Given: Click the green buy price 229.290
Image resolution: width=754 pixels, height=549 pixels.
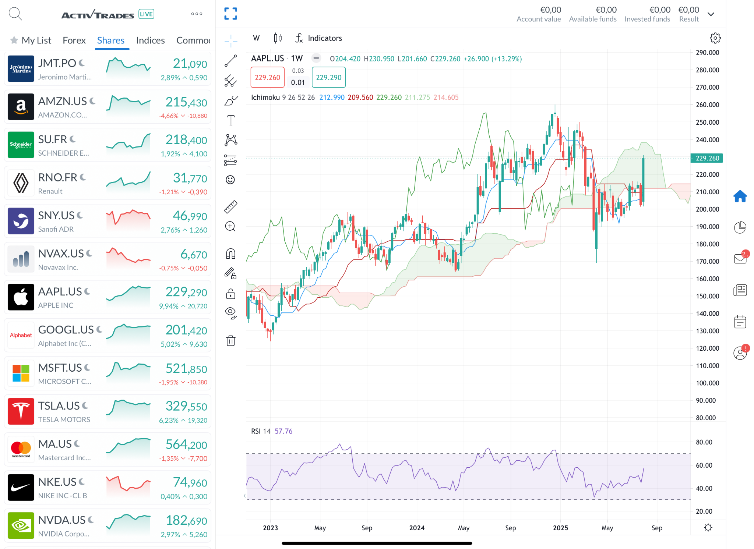Looking at the screenshot, I should (x=329, y=77).
